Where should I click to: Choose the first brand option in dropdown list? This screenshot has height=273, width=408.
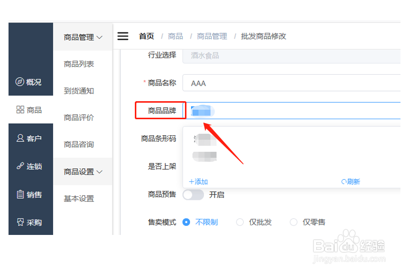coord(205,140)
